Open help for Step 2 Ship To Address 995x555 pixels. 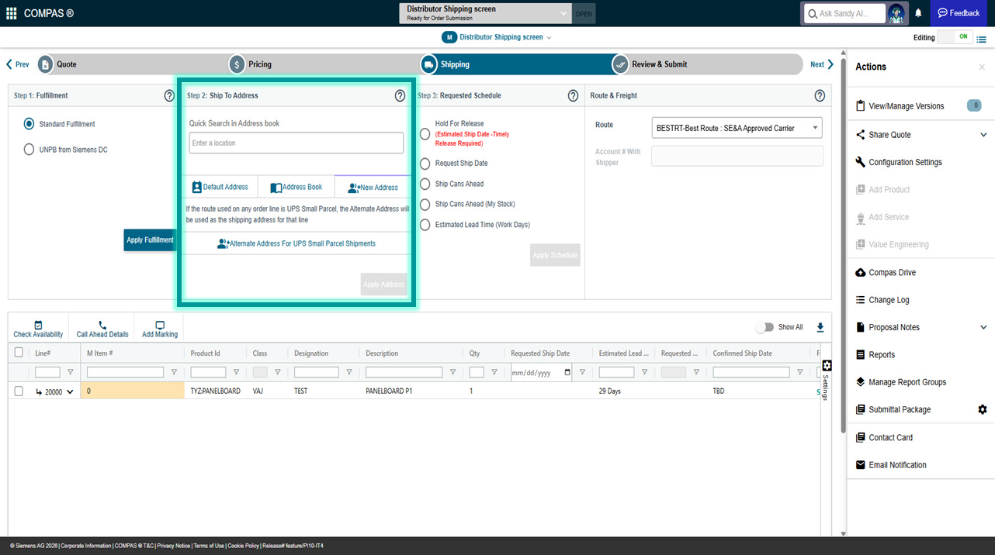pyautogui.click(x=400, y=96)
